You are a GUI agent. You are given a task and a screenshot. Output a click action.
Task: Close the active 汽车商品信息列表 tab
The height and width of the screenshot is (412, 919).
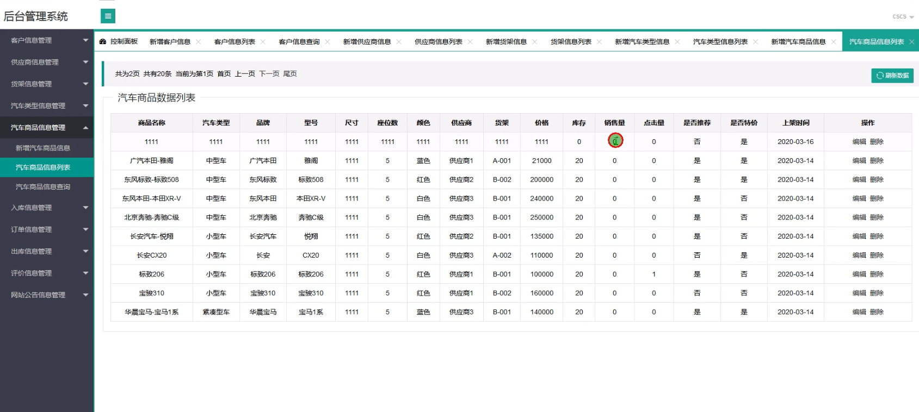[x=912, y=42]
